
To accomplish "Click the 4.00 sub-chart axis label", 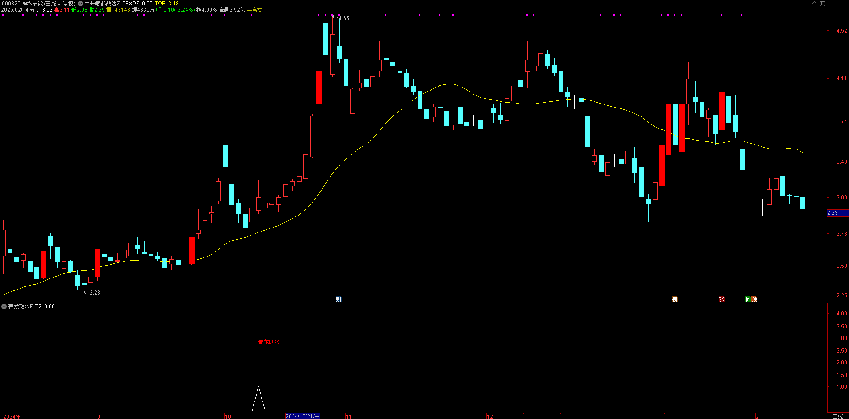I will pyautogui.click(x=841, y=314).
